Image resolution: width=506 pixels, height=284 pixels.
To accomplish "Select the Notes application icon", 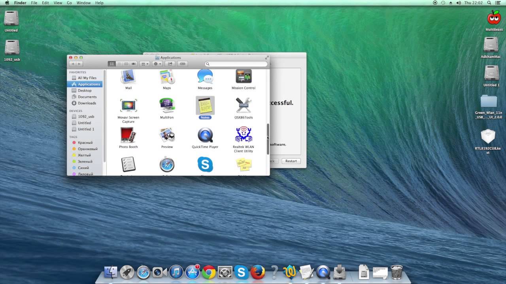I will (x=205, y=106).
